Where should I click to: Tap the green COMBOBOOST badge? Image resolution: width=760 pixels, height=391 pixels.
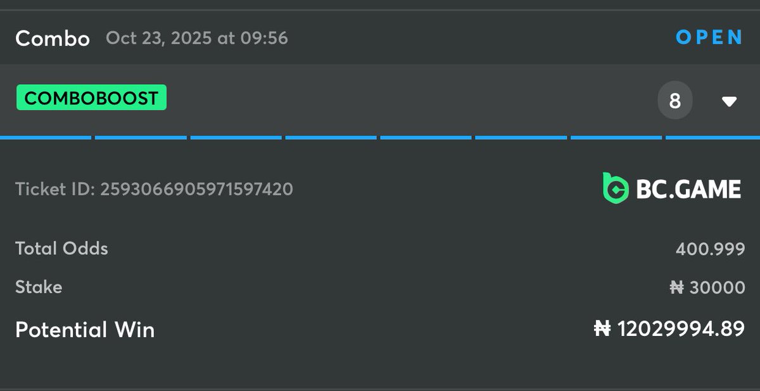click(91, 98)
